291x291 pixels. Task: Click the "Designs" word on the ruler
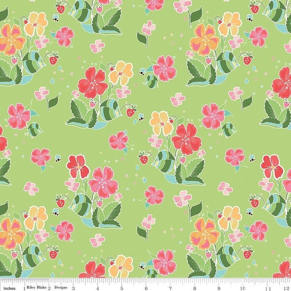[x=61, y=287]
